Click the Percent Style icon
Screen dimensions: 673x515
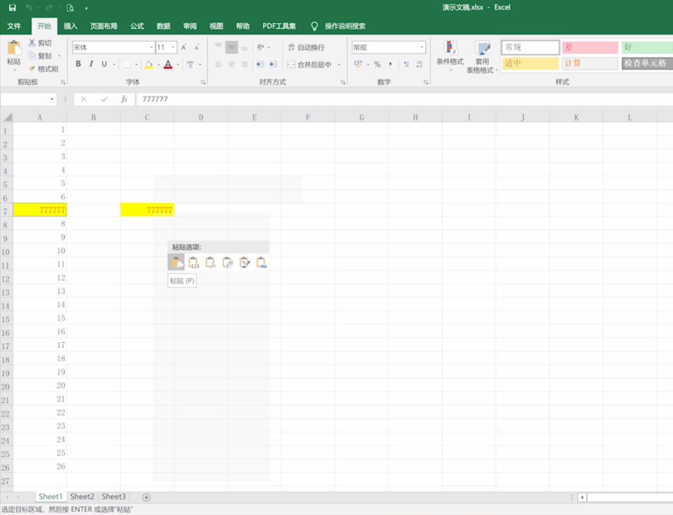pyautogui.click(x=377, y=64)
